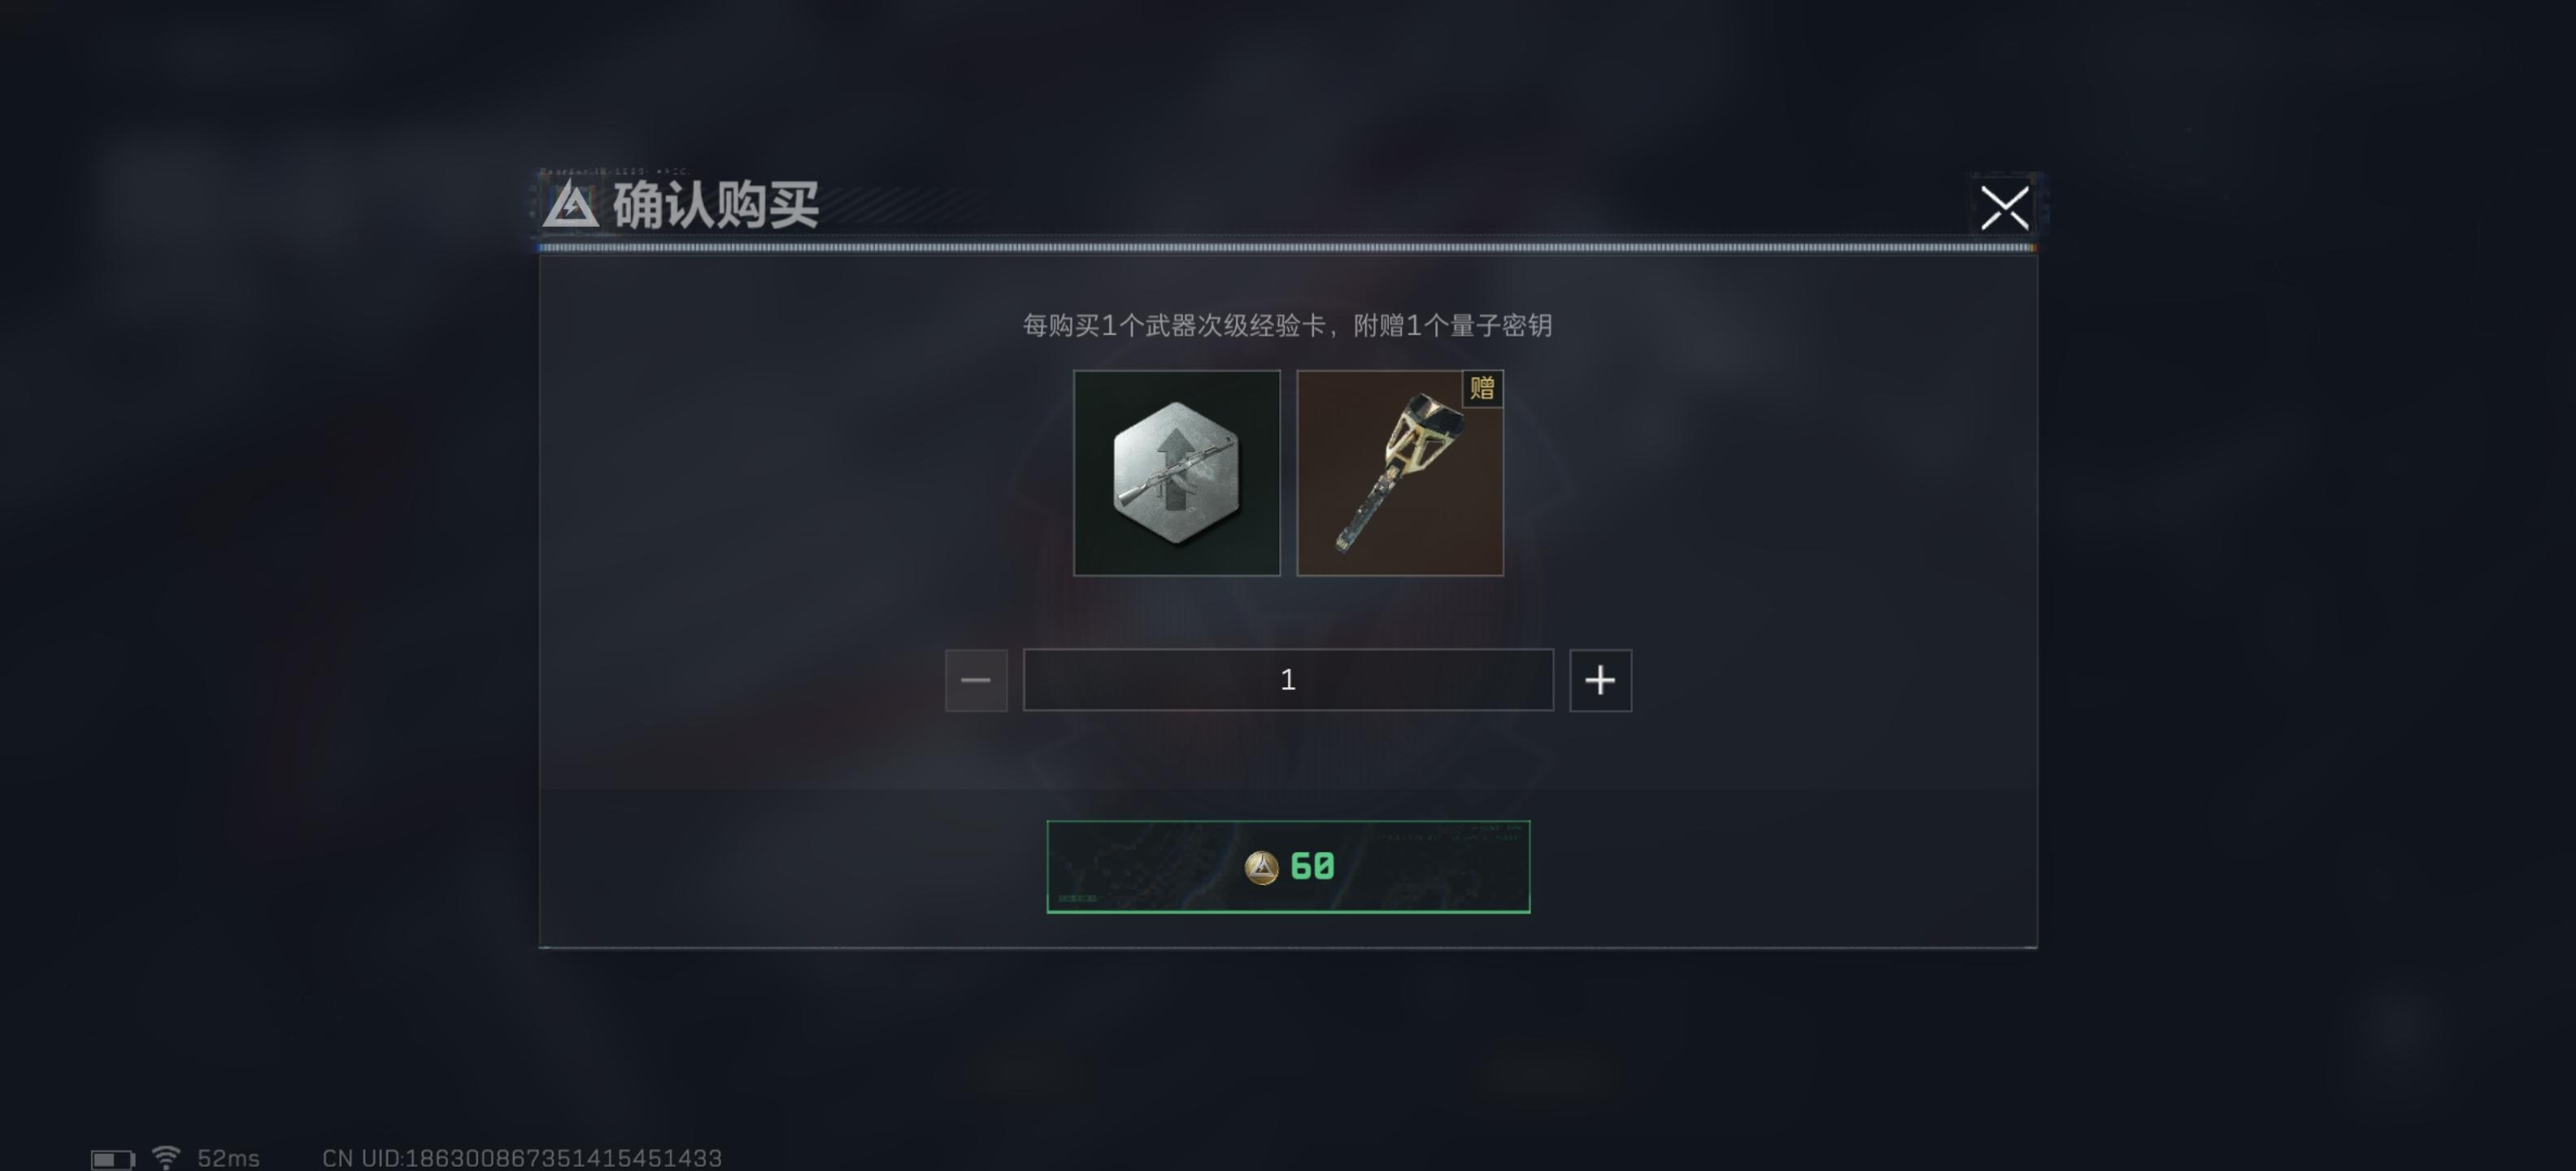The height and width of the screenshot is (1171, 2576).
Task: Click the purchase description text line
Action: 1287,325
